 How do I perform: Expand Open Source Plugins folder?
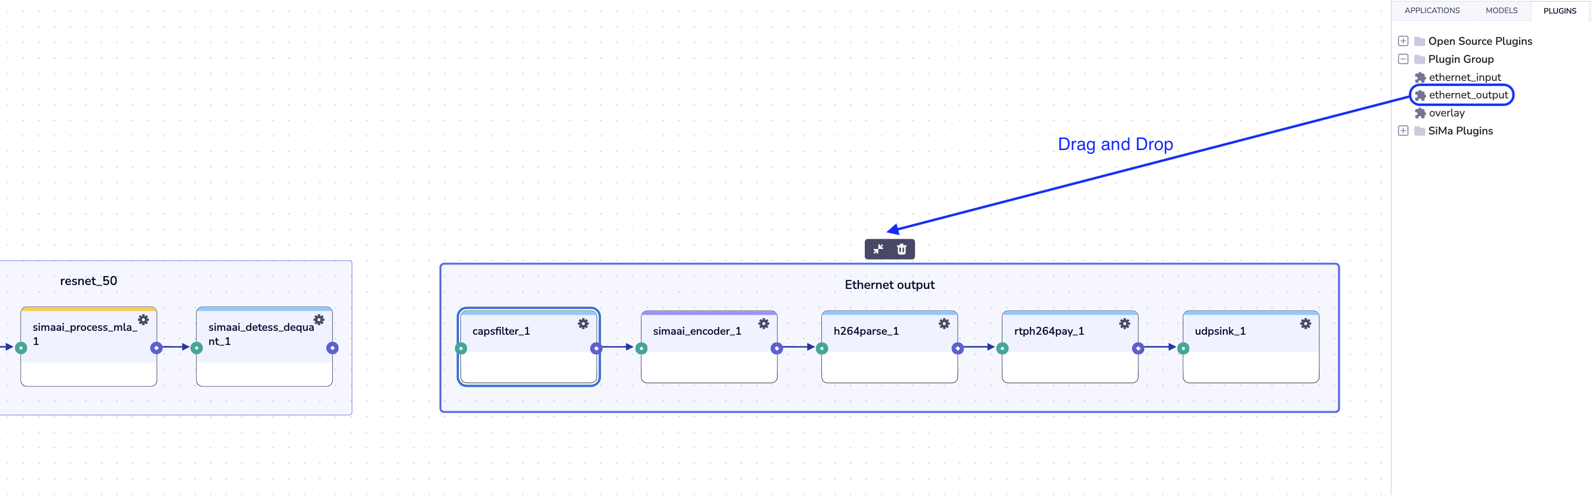point(1403,41)
